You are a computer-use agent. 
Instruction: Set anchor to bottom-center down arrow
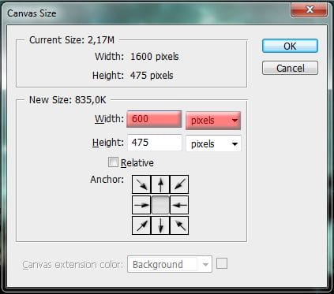pyautogui.click(x=160, y=225)
